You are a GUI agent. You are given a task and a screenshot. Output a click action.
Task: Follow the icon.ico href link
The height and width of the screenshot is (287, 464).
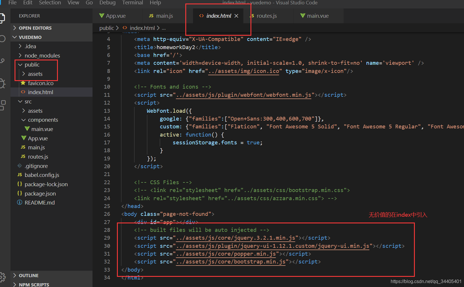pos(244,71)
